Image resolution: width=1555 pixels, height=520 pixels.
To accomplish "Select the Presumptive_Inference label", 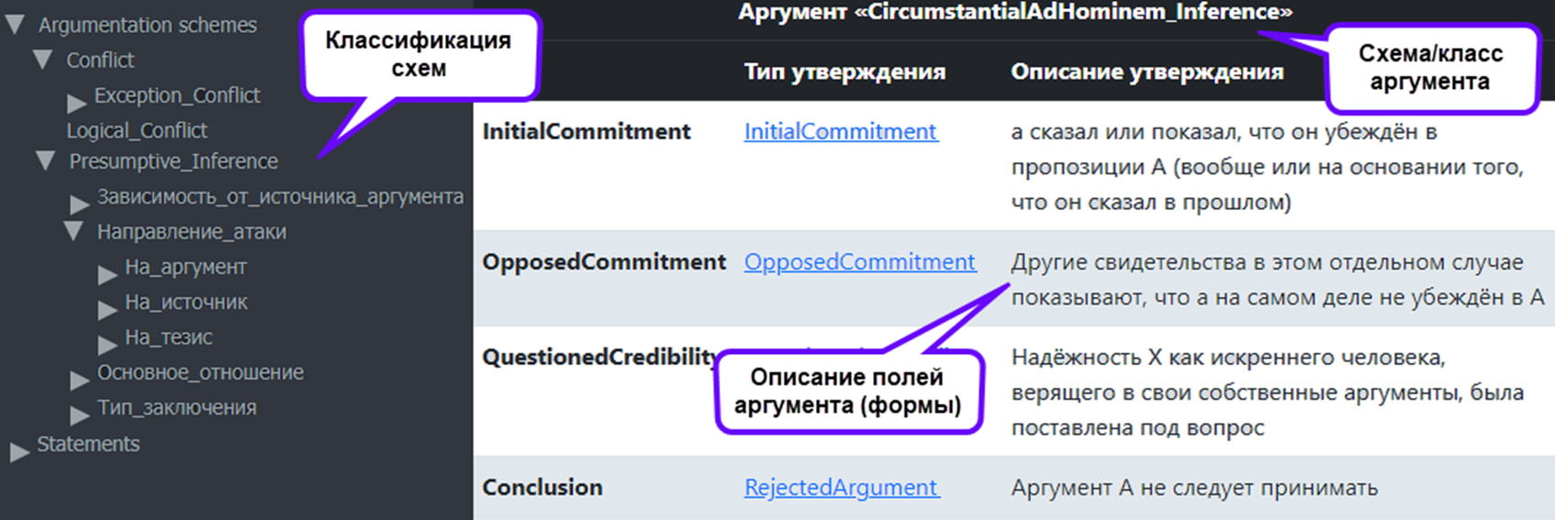I will pyautogui.click(x=173, y=161).
